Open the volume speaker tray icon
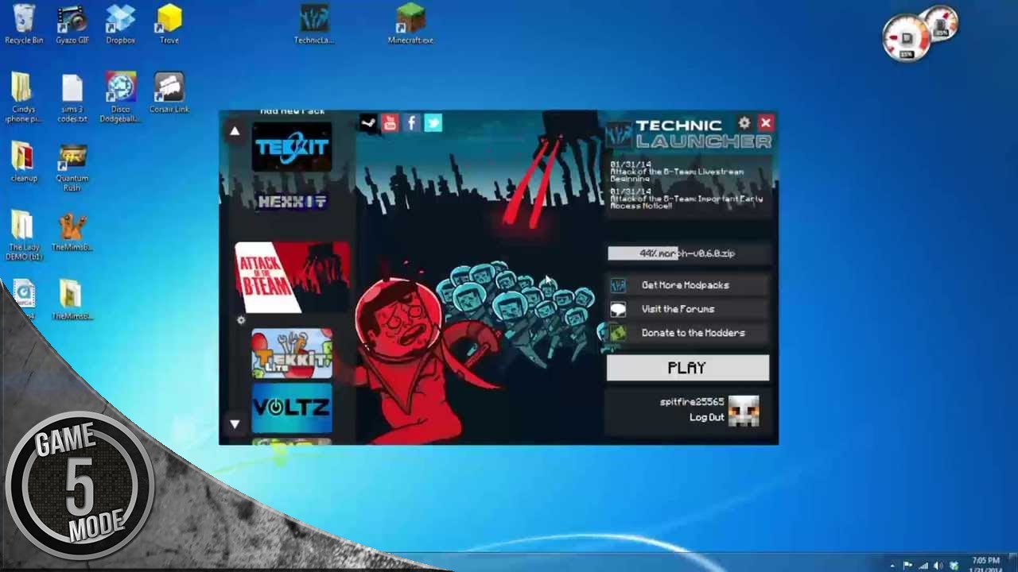Viewport: 1018px width, 572px height. (938, 565)
